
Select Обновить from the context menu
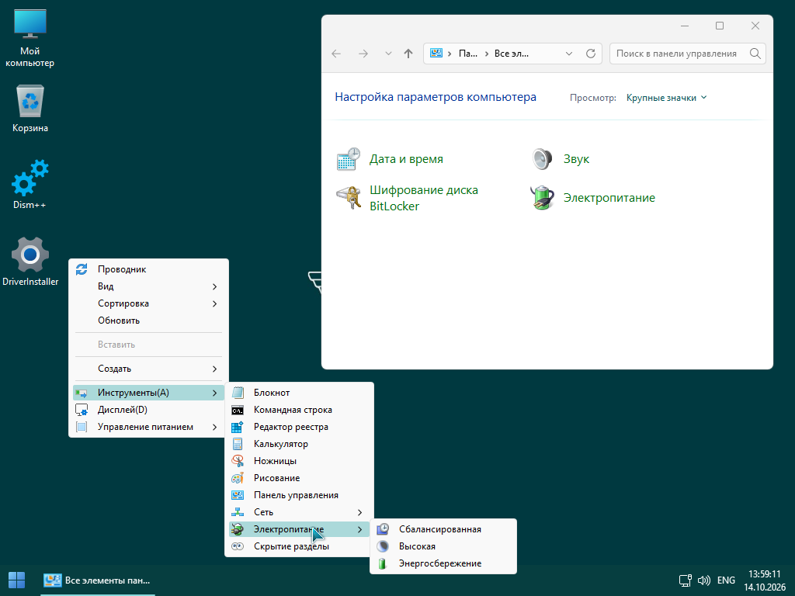pos(148,321)
